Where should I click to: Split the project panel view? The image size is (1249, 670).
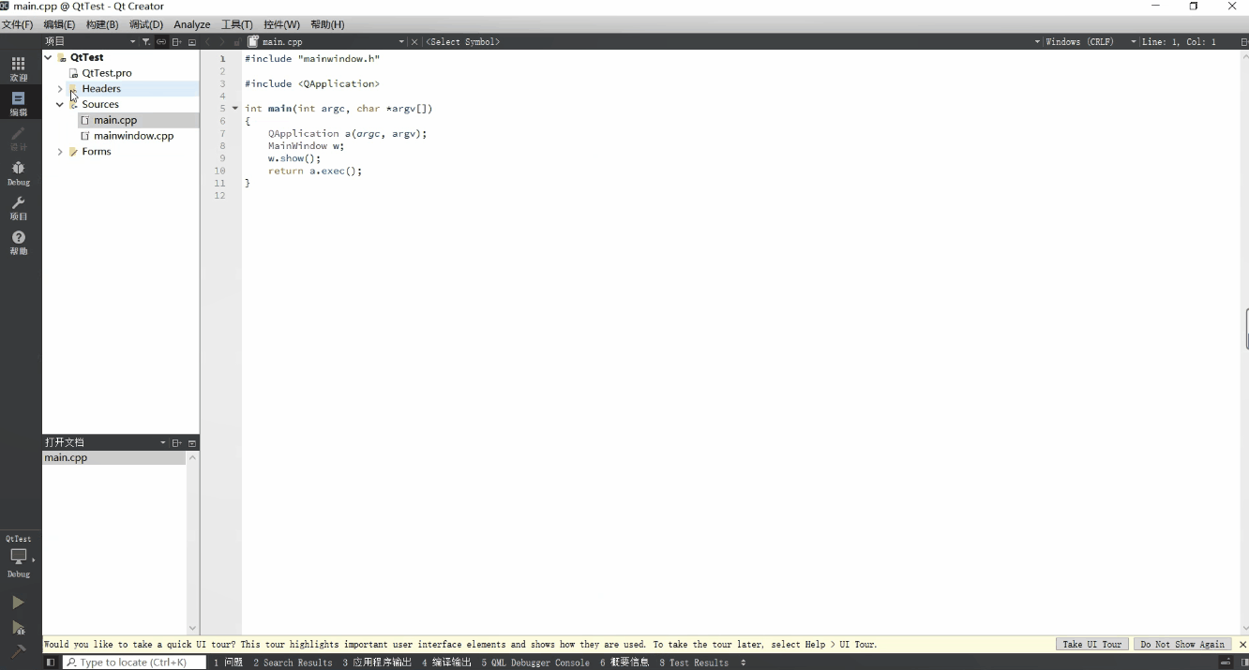click(176, 42)
